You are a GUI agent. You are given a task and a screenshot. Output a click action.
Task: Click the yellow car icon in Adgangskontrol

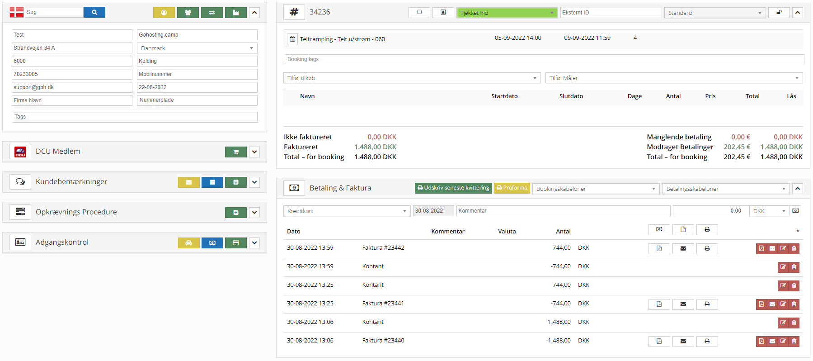click(188, 243)
